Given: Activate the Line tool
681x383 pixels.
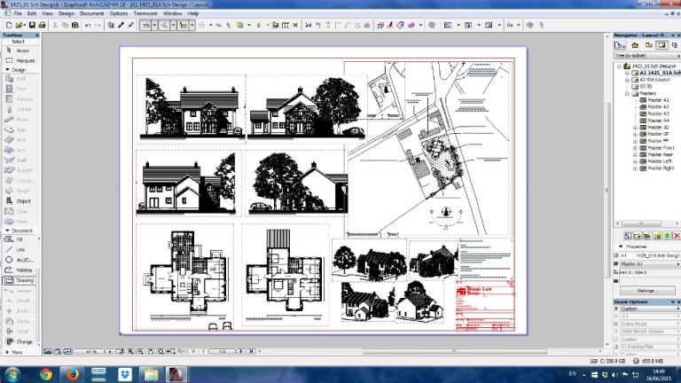Looking at the screenshot, I should pos(21,249).
